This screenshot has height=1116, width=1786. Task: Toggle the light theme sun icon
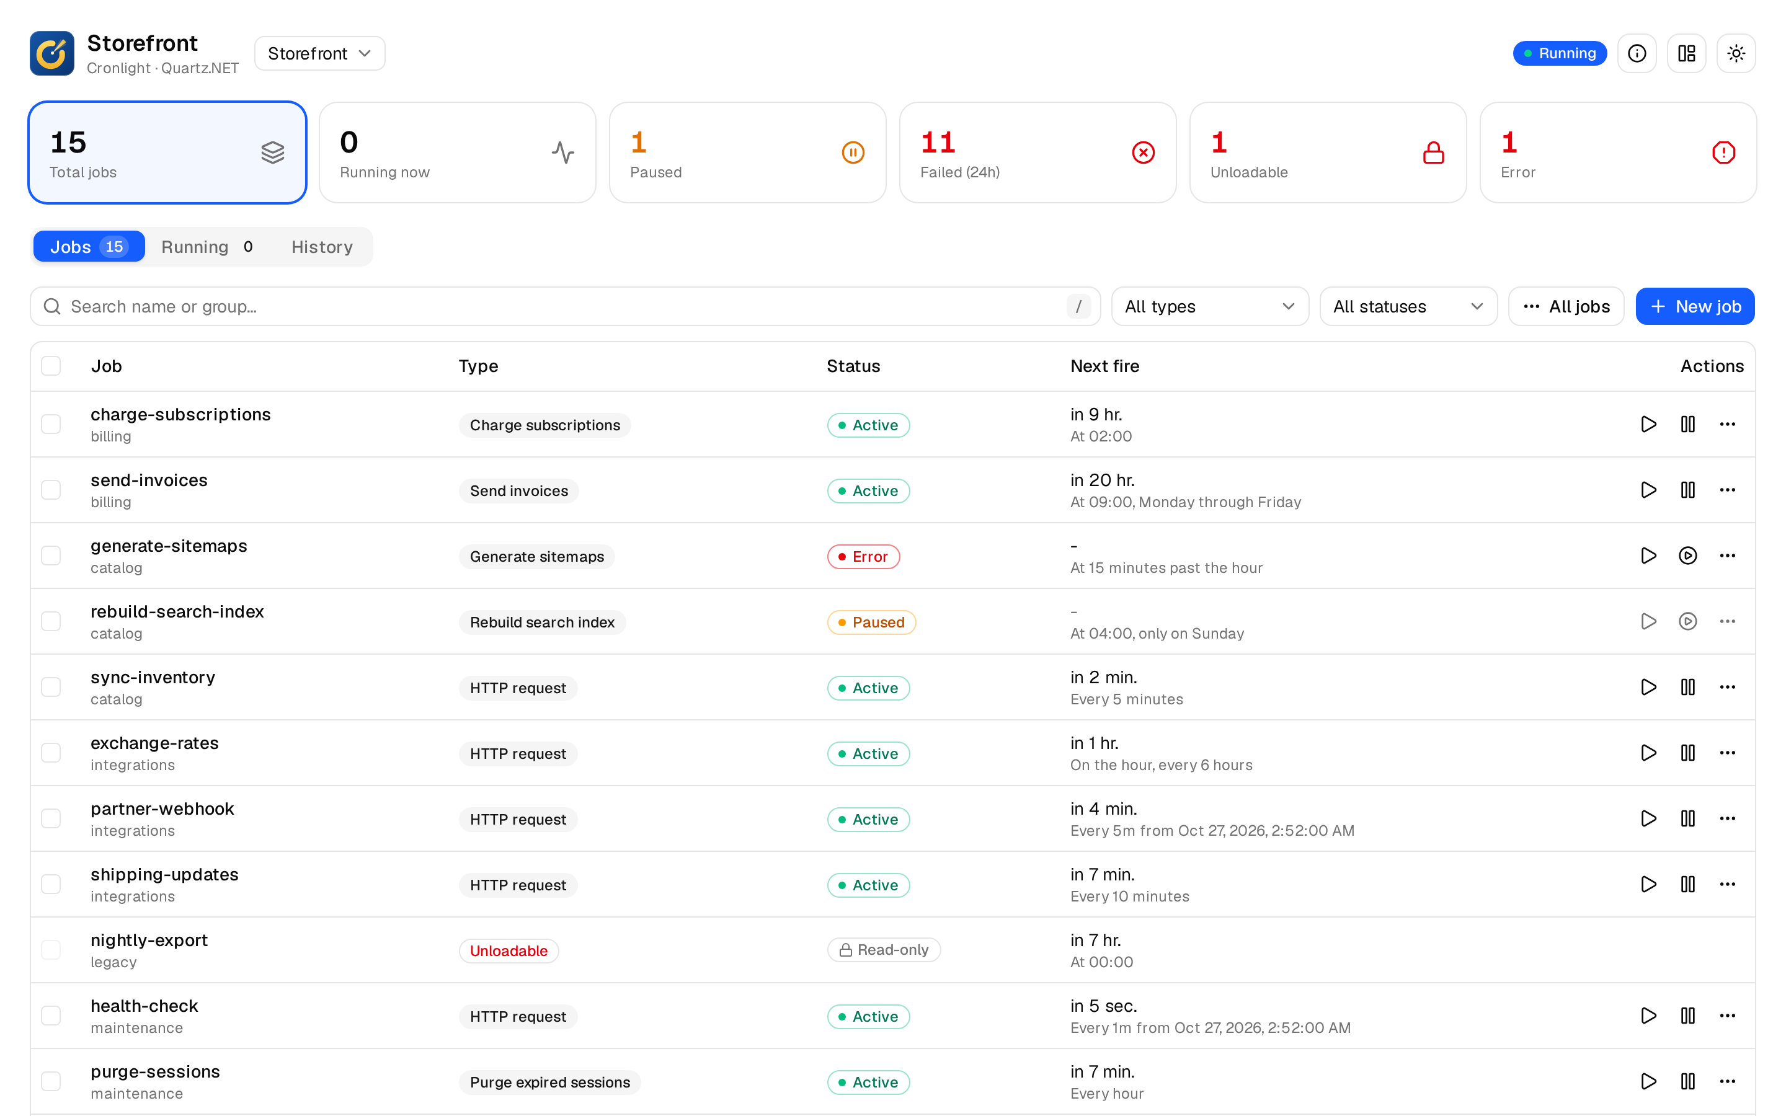click(x=1736, y=53)
